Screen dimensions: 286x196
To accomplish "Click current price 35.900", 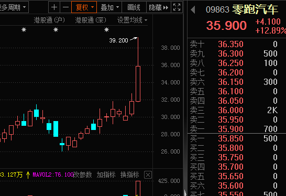I will tap(226, 25).
